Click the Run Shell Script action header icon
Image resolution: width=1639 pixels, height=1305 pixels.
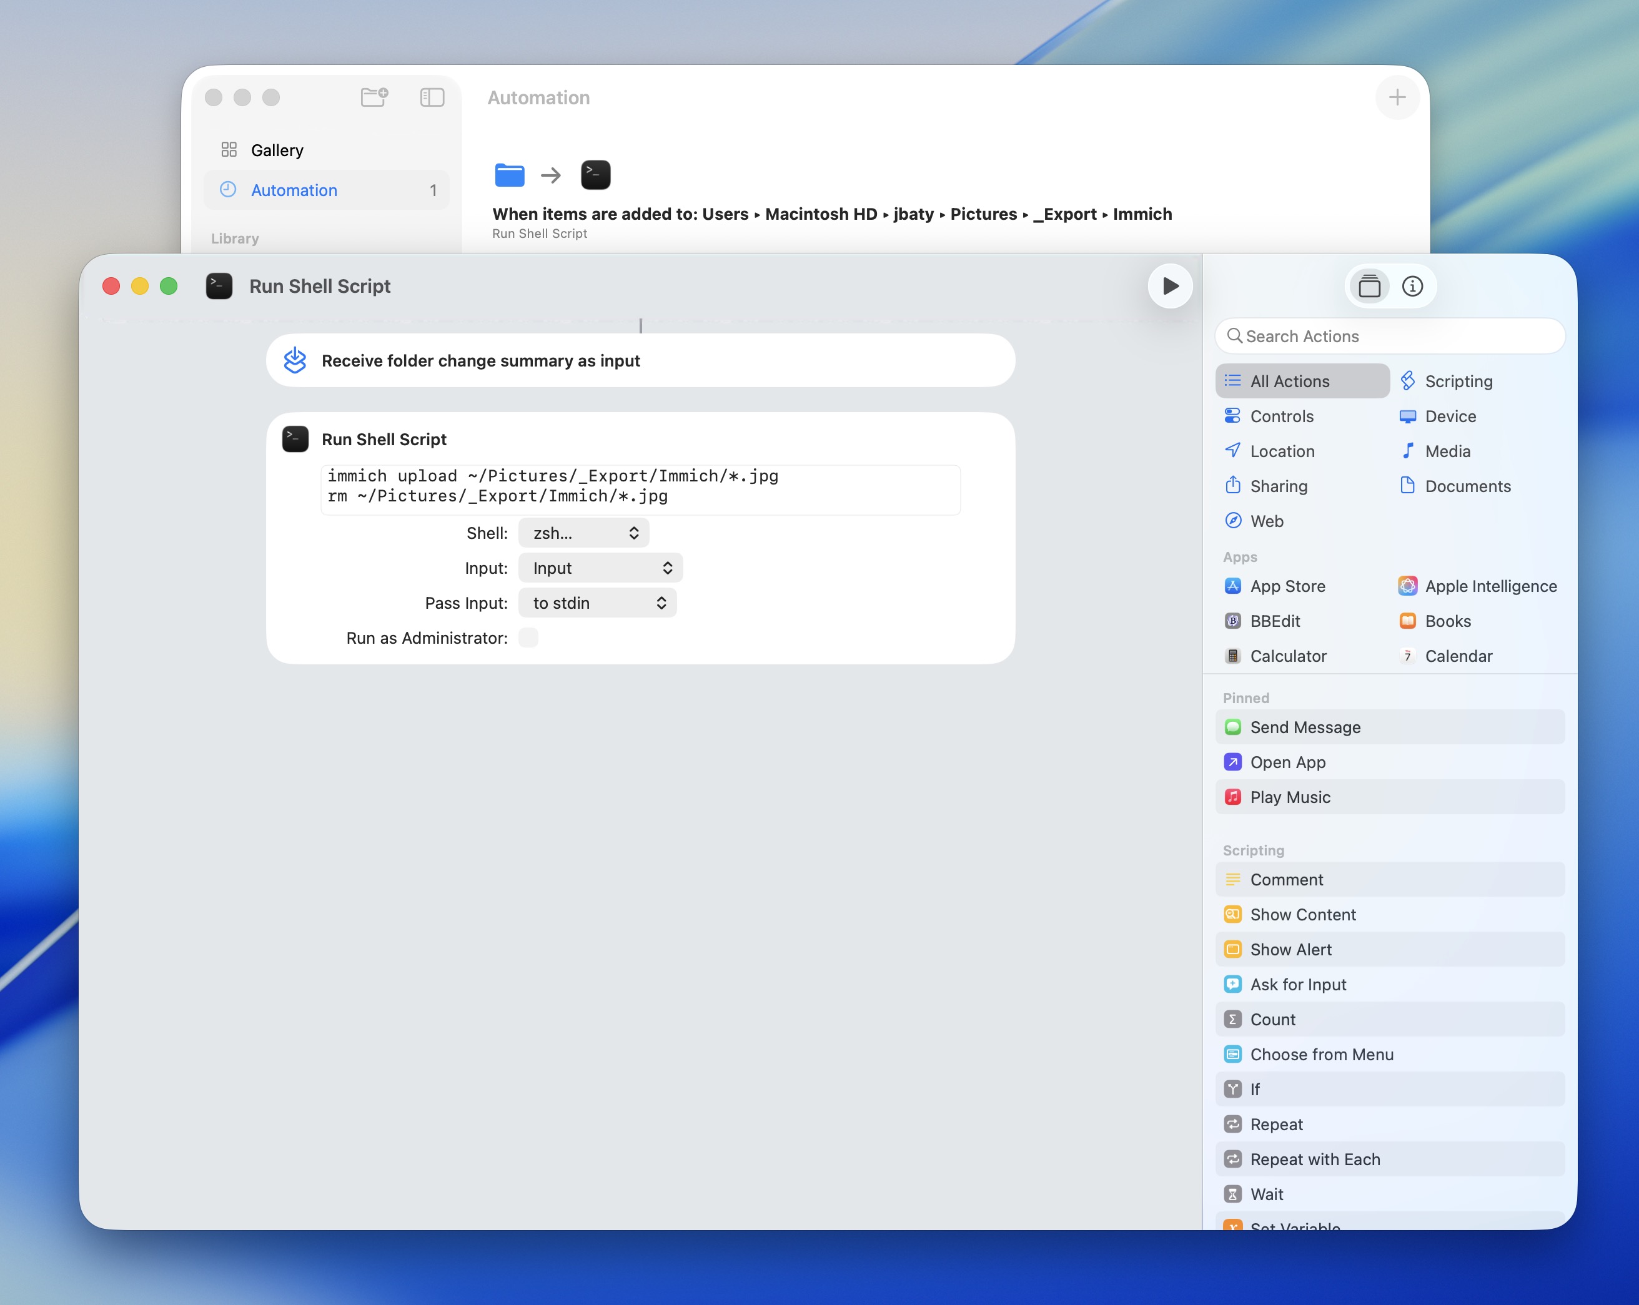(295, 438)
